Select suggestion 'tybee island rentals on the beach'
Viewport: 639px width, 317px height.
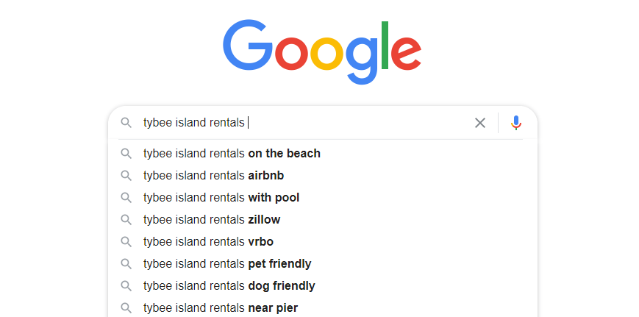click(323, 154)
